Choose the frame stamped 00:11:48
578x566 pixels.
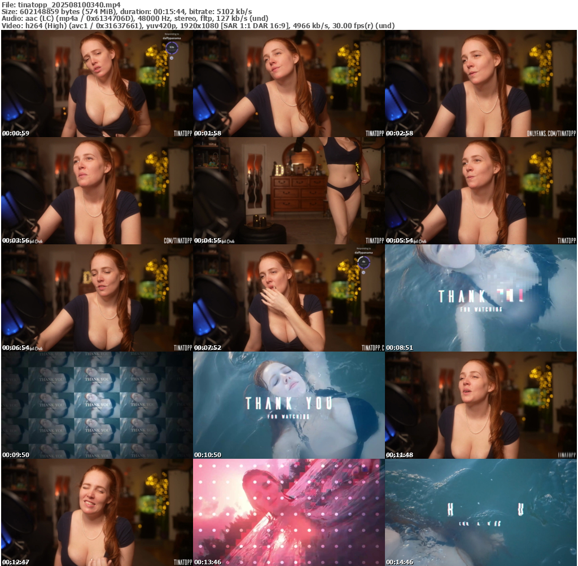click(x=481, y=405)
